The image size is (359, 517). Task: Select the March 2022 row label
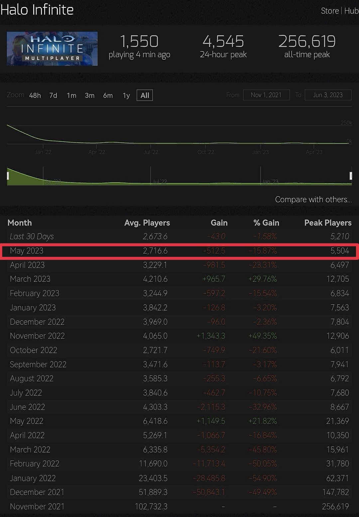[x=30, y=450]
